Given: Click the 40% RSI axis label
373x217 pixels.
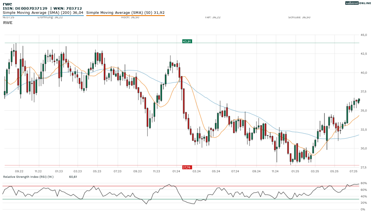Looking at the screenshot, I should 363,196.
